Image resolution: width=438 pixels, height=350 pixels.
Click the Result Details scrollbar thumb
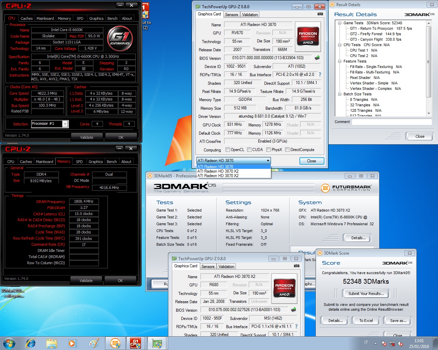tap(428, 62)
